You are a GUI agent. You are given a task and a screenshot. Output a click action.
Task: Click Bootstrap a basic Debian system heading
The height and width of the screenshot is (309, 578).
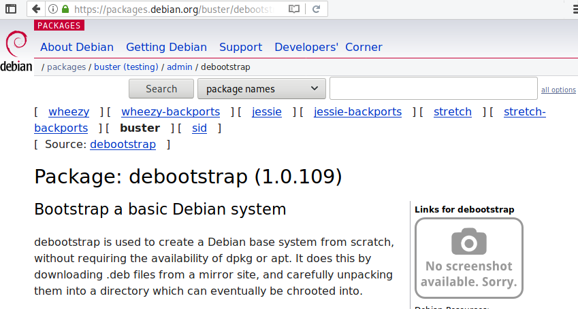[x=160, y=209]
